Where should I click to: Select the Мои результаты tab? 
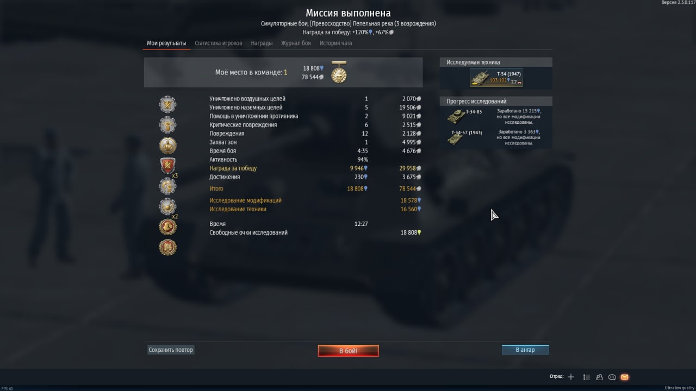click(x=166, y=43)
